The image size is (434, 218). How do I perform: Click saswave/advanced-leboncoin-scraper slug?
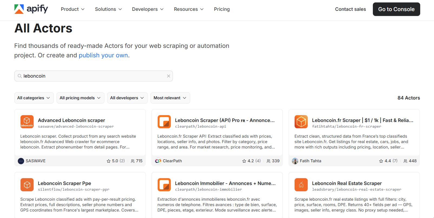pyautogui.click(x=76, y=127)
